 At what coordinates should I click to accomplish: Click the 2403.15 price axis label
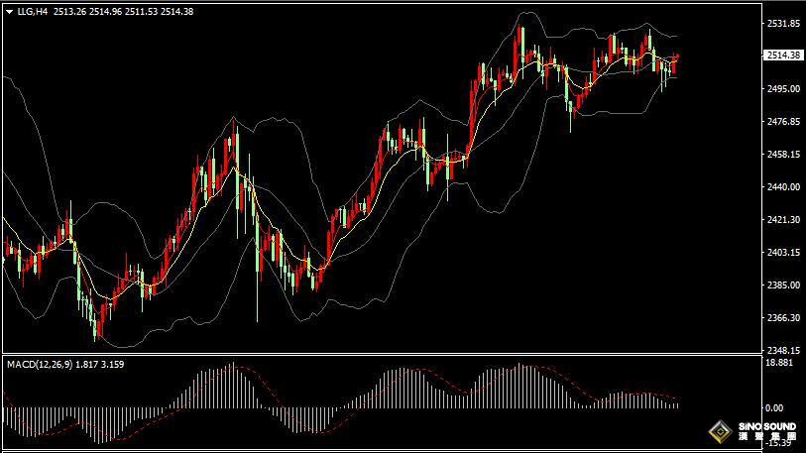click(x=783, y=253)
